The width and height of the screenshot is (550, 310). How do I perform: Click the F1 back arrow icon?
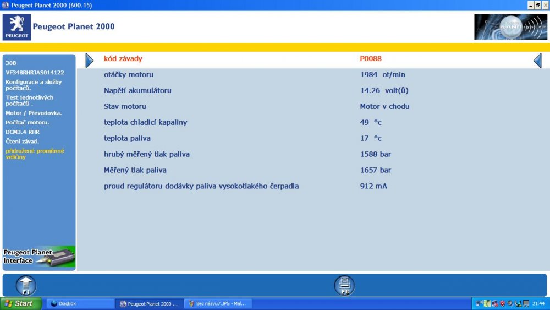[26, 285]
